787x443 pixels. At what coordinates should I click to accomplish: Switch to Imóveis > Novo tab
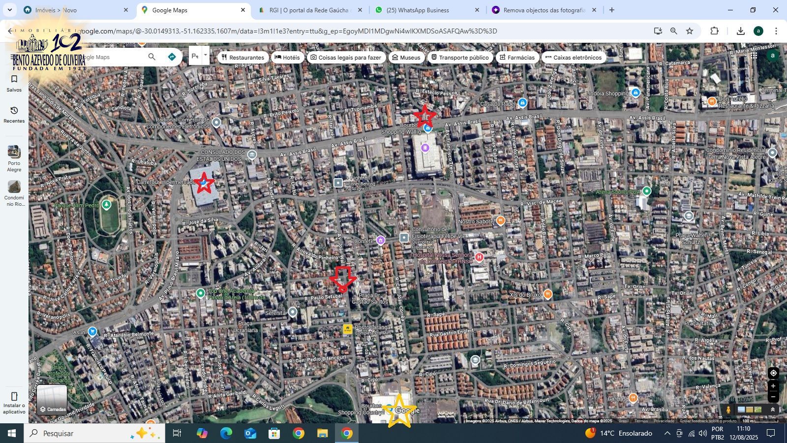[x=56, y=10]
